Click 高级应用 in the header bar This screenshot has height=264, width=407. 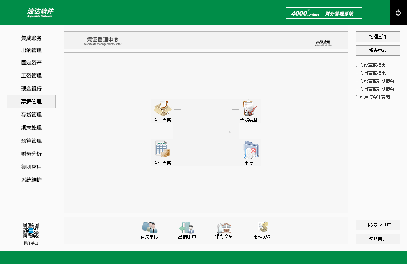(x=323, y=42)
